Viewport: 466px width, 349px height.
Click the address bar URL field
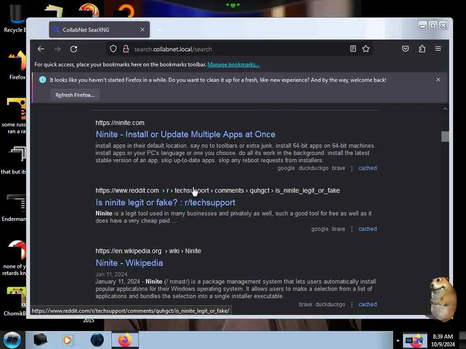240,49
